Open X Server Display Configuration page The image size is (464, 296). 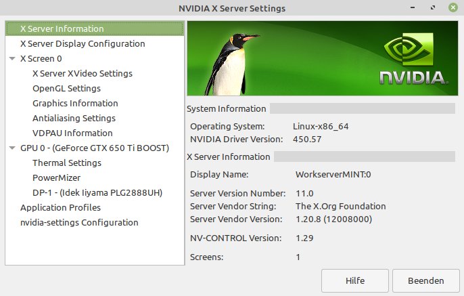83,44
